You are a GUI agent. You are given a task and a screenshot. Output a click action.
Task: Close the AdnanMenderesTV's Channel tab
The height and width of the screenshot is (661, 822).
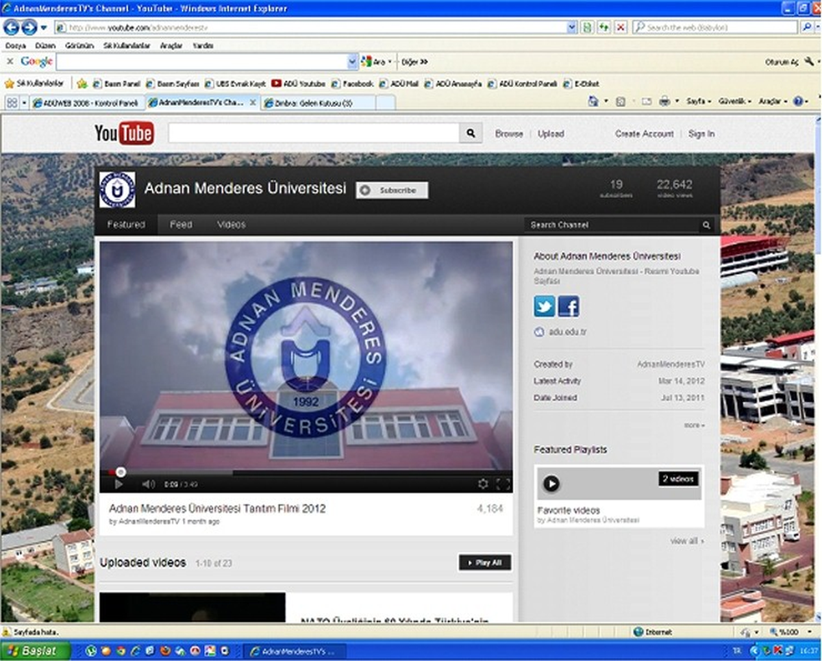pyautogui.click(x=252, y=103)
